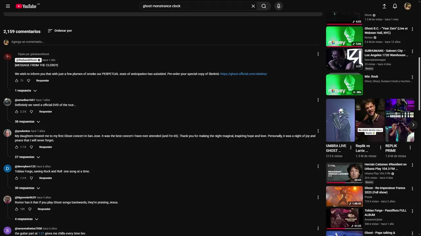
Task: Open options for Hernán Cattaneo video
Action: pos(412,165)
